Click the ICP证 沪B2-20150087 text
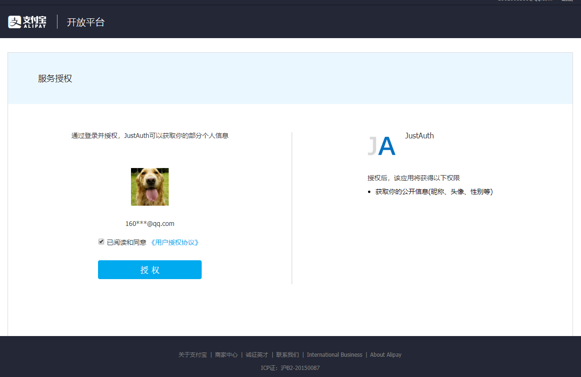The height and width of the screenshot is (377, 581). pos(290,368)
